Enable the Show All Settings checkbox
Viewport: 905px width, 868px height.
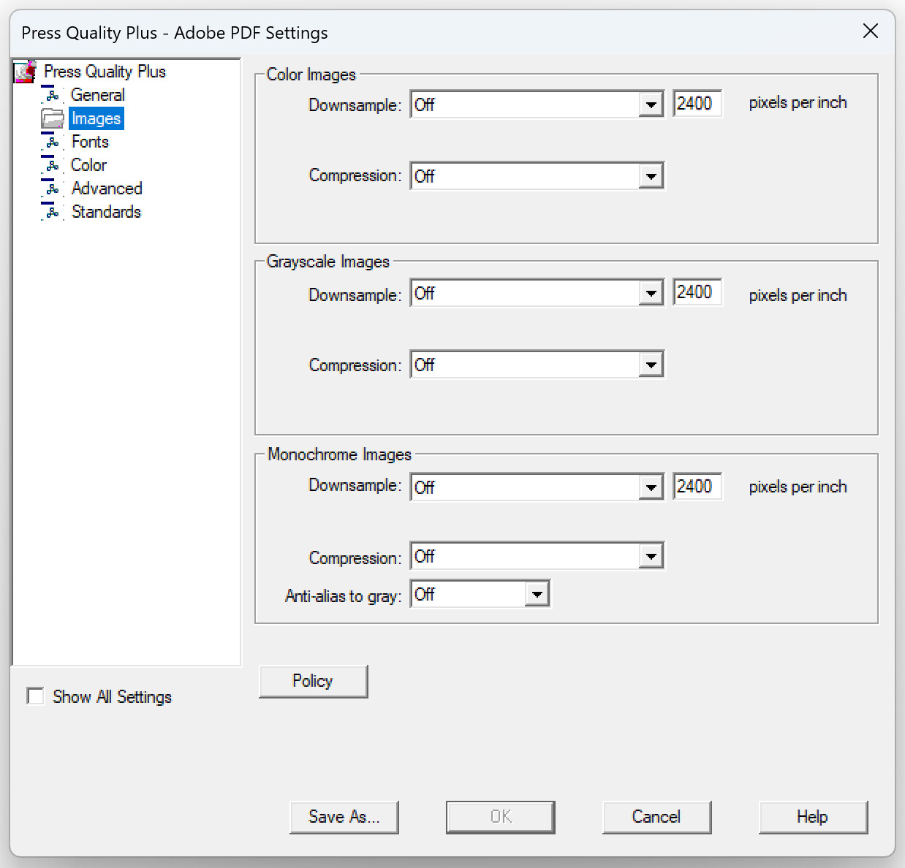click(35, 696)
